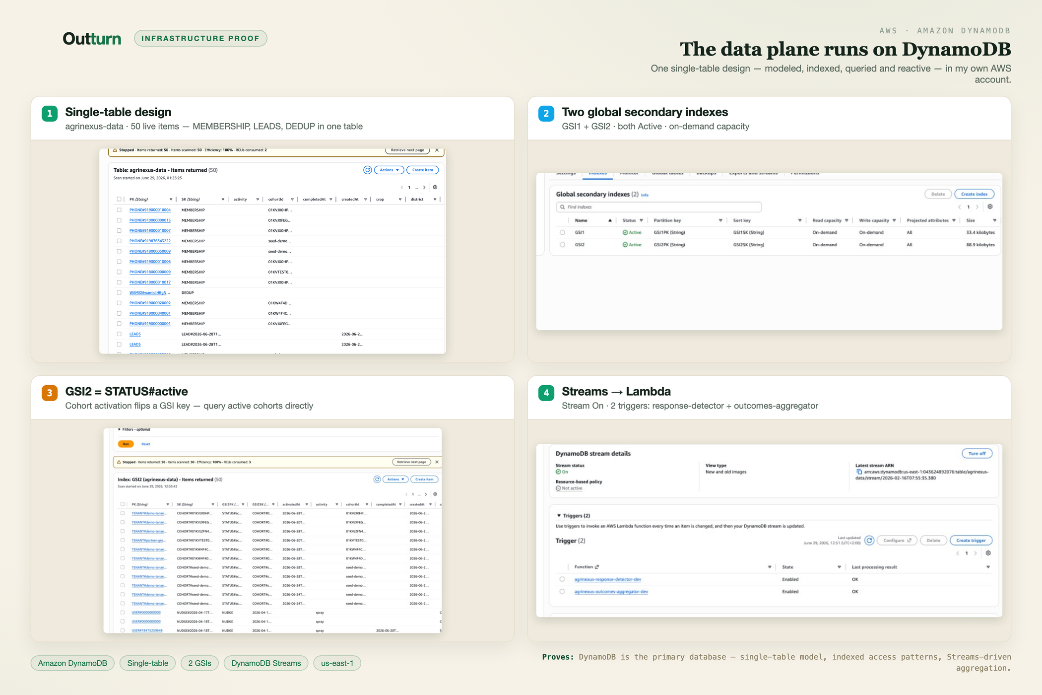Screen dimensions: 1042x695
Task: Open the Trigger table preferences gear
Action: (x=988, y=553)
